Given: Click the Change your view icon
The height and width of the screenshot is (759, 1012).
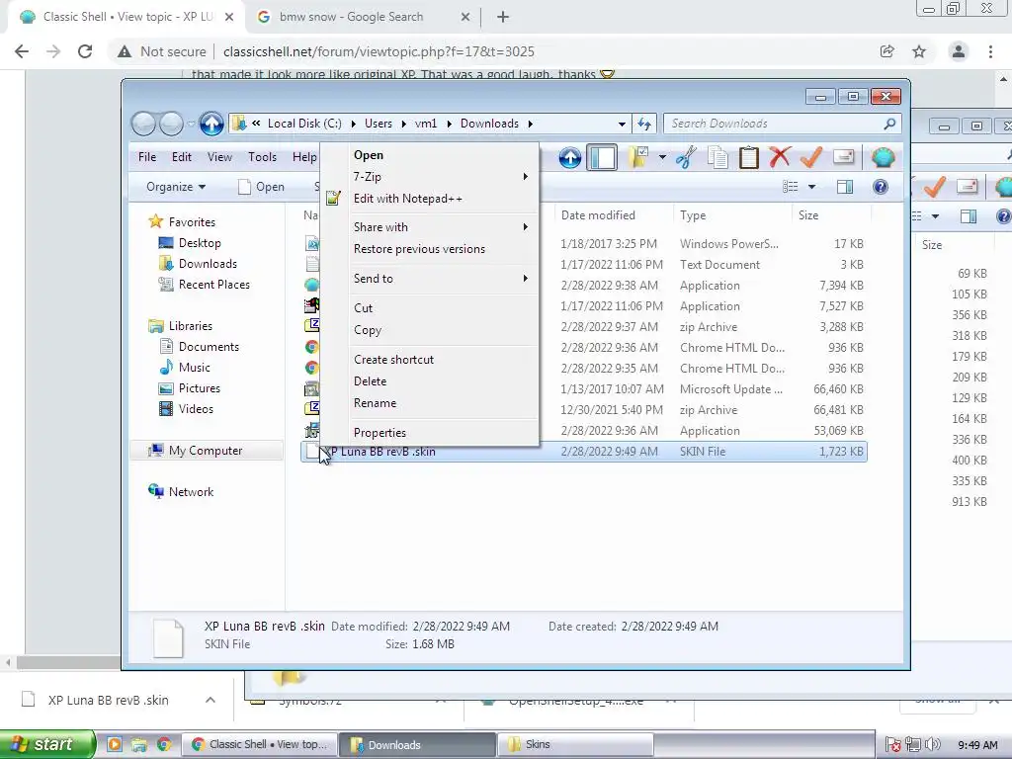Looking at the screenshot, I should pos(790,187).
